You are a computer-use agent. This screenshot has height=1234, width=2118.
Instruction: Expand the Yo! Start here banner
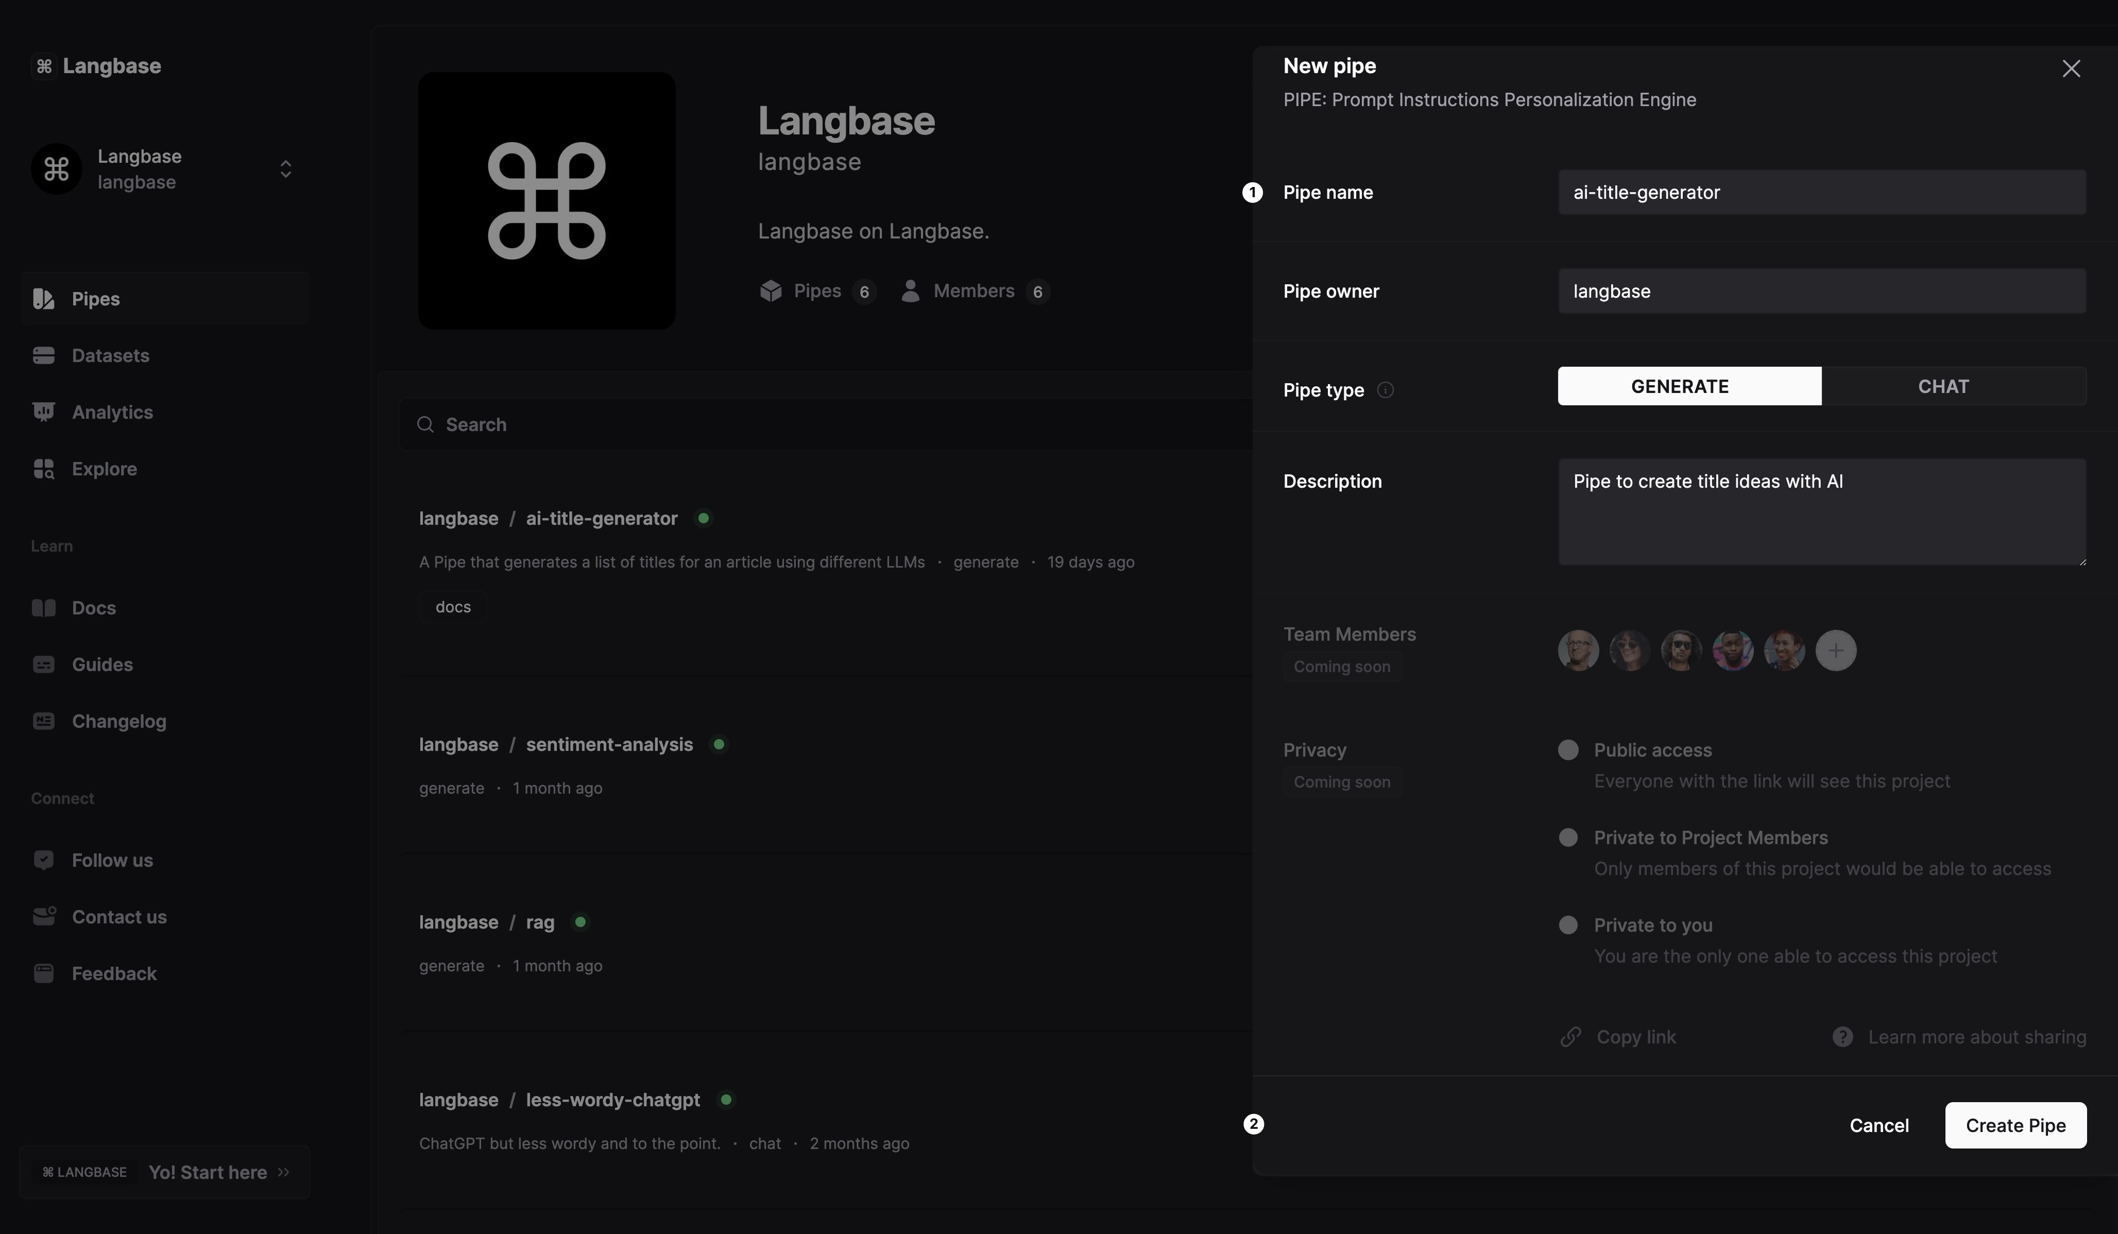pos(283,1172)
